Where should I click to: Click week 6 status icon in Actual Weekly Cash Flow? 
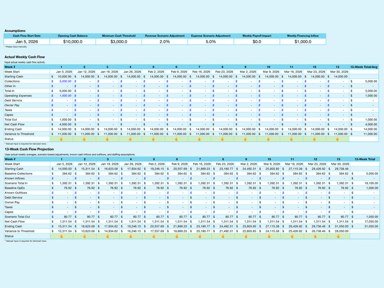(x=176, y=139)
